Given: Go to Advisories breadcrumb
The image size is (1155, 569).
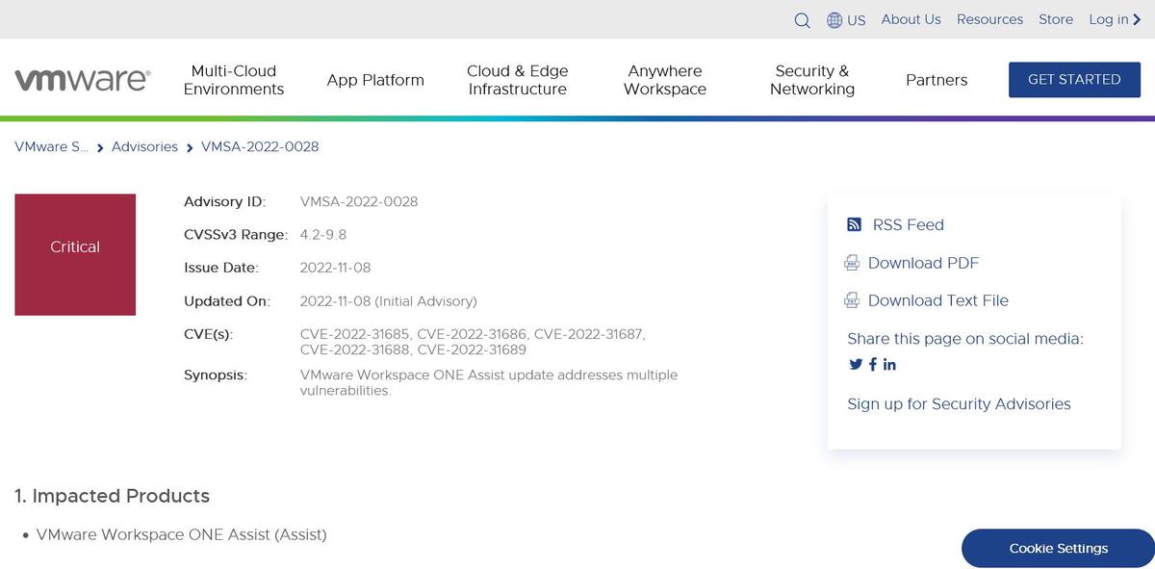Looking at the screenshot, I should [144, 146].
